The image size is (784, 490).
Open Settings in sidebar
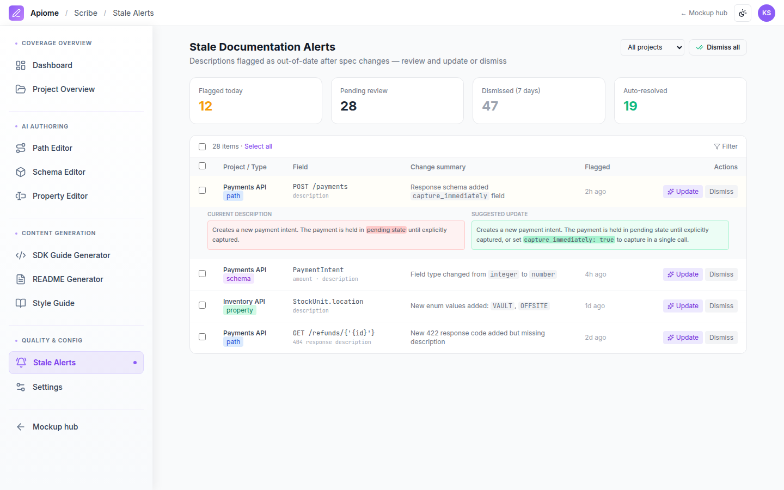click(76, 387)
